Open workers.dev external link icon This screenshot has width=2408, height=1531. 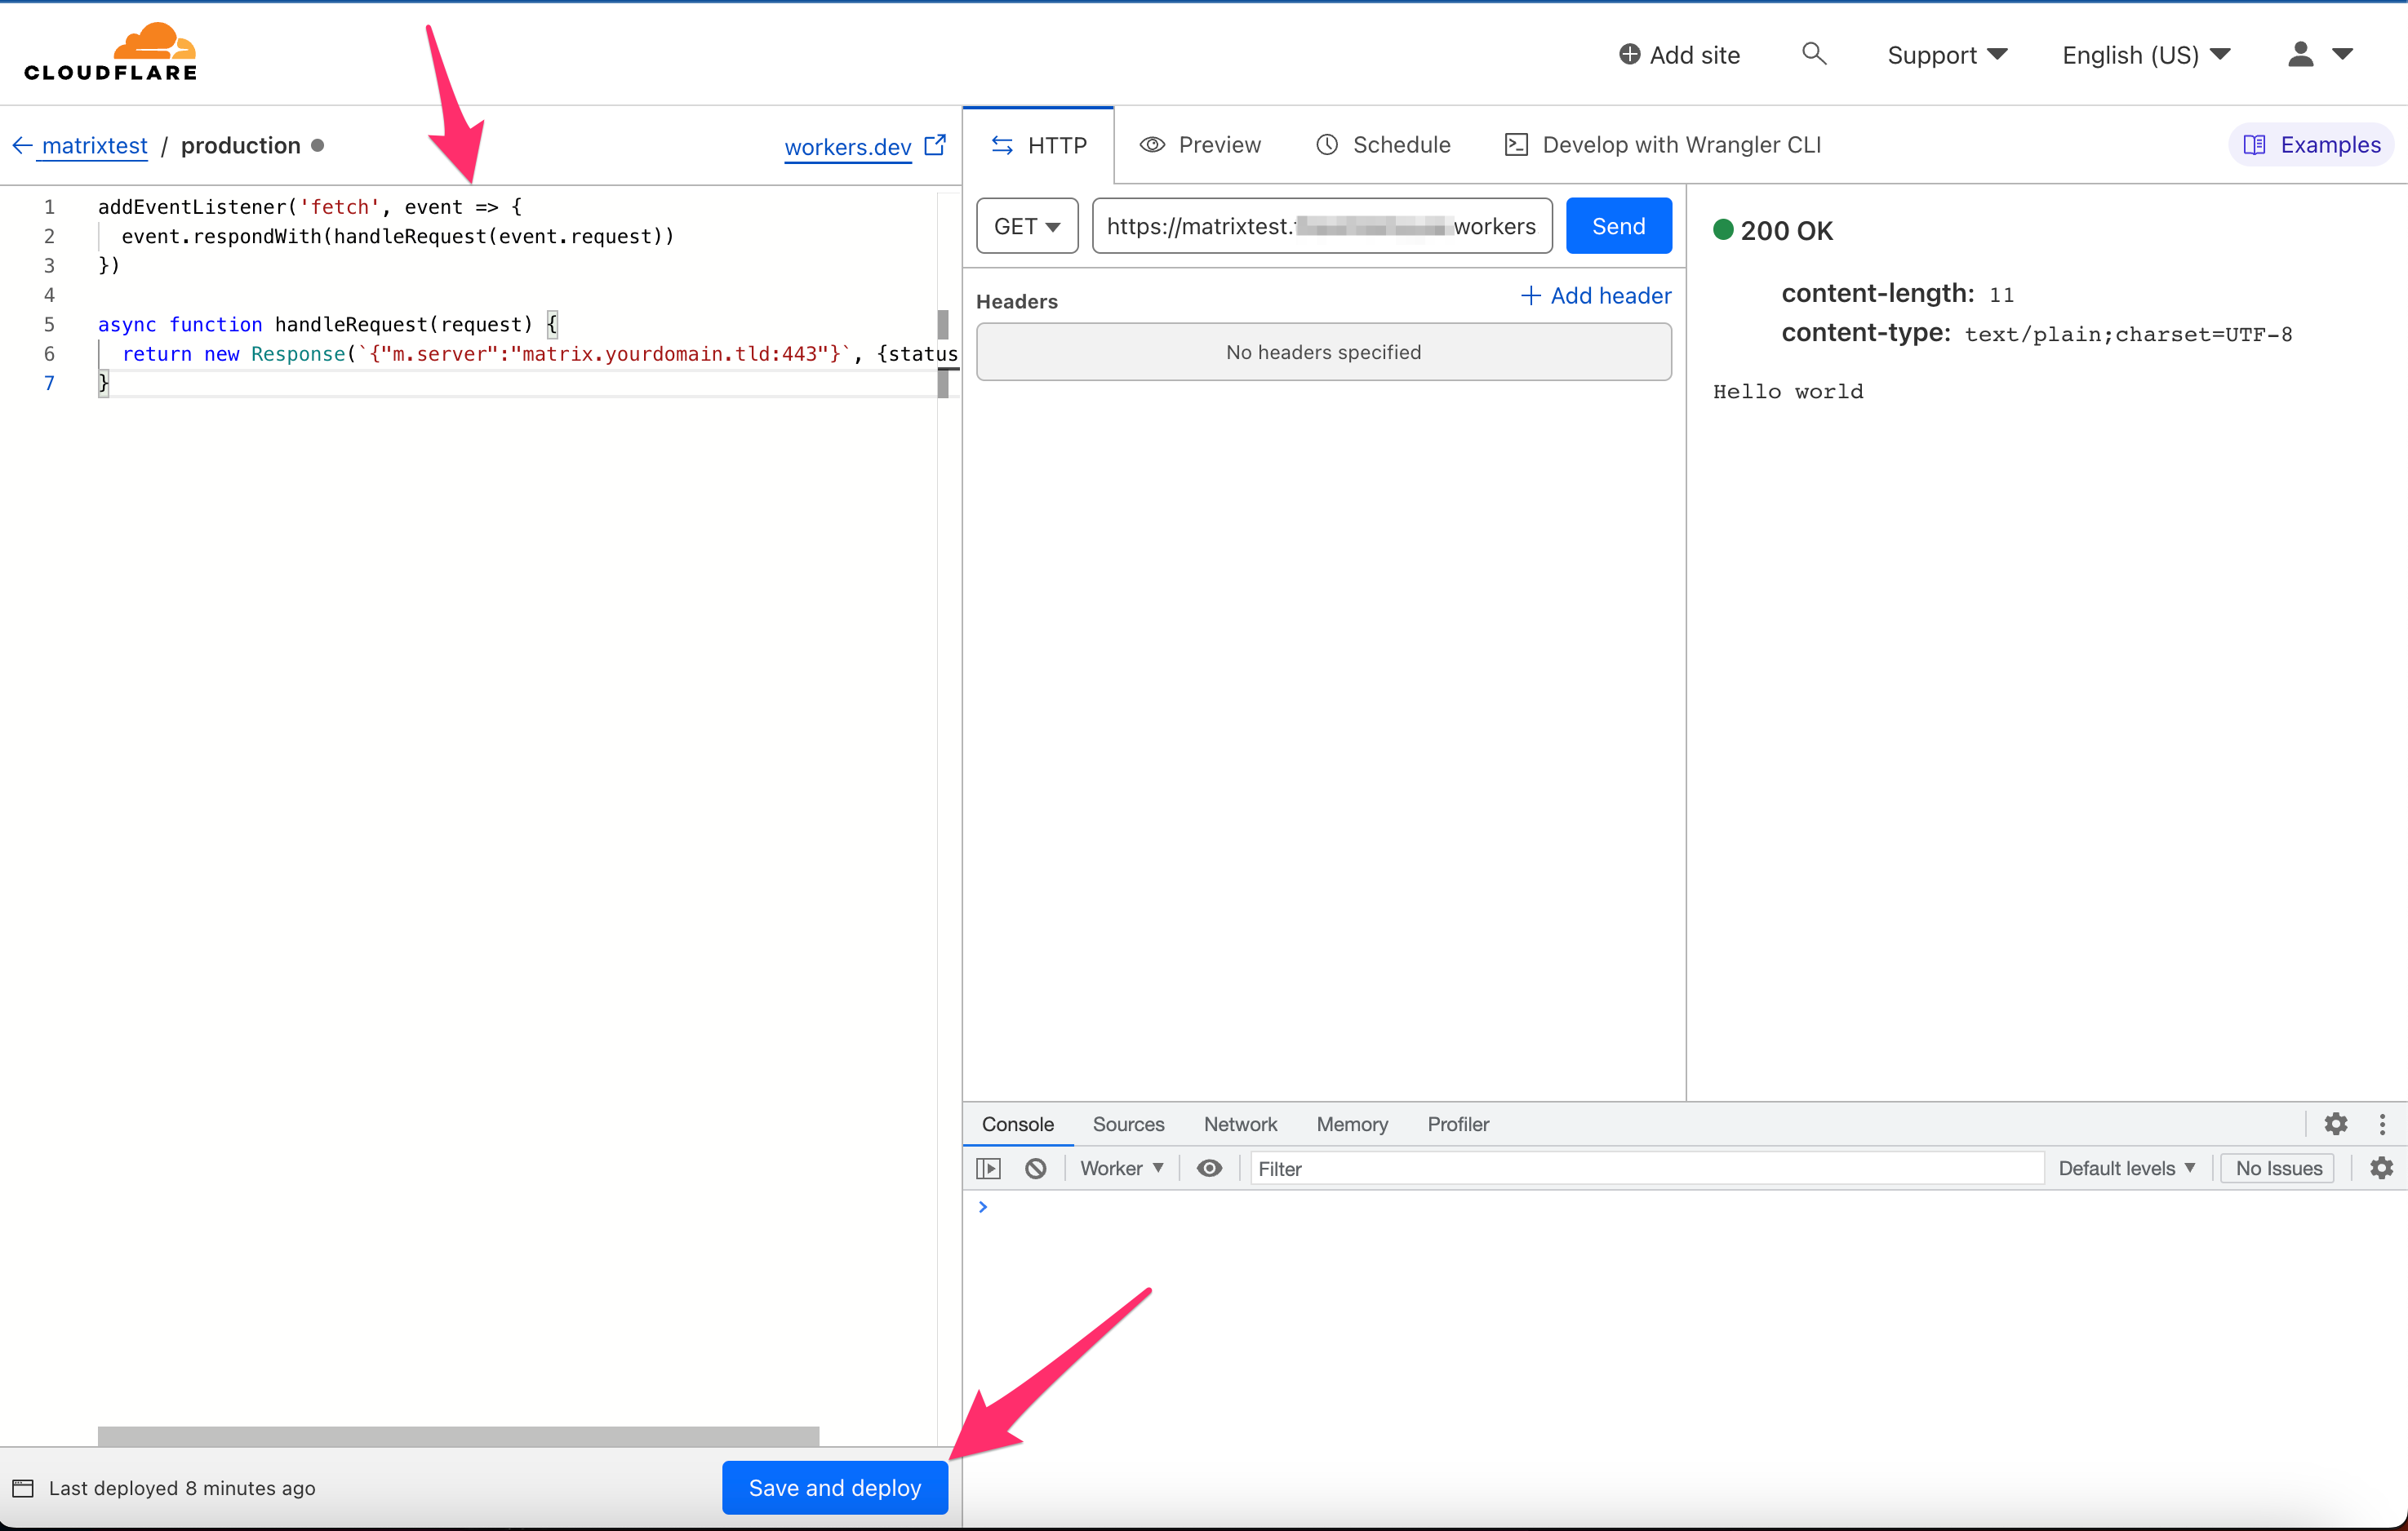[935, 146]
